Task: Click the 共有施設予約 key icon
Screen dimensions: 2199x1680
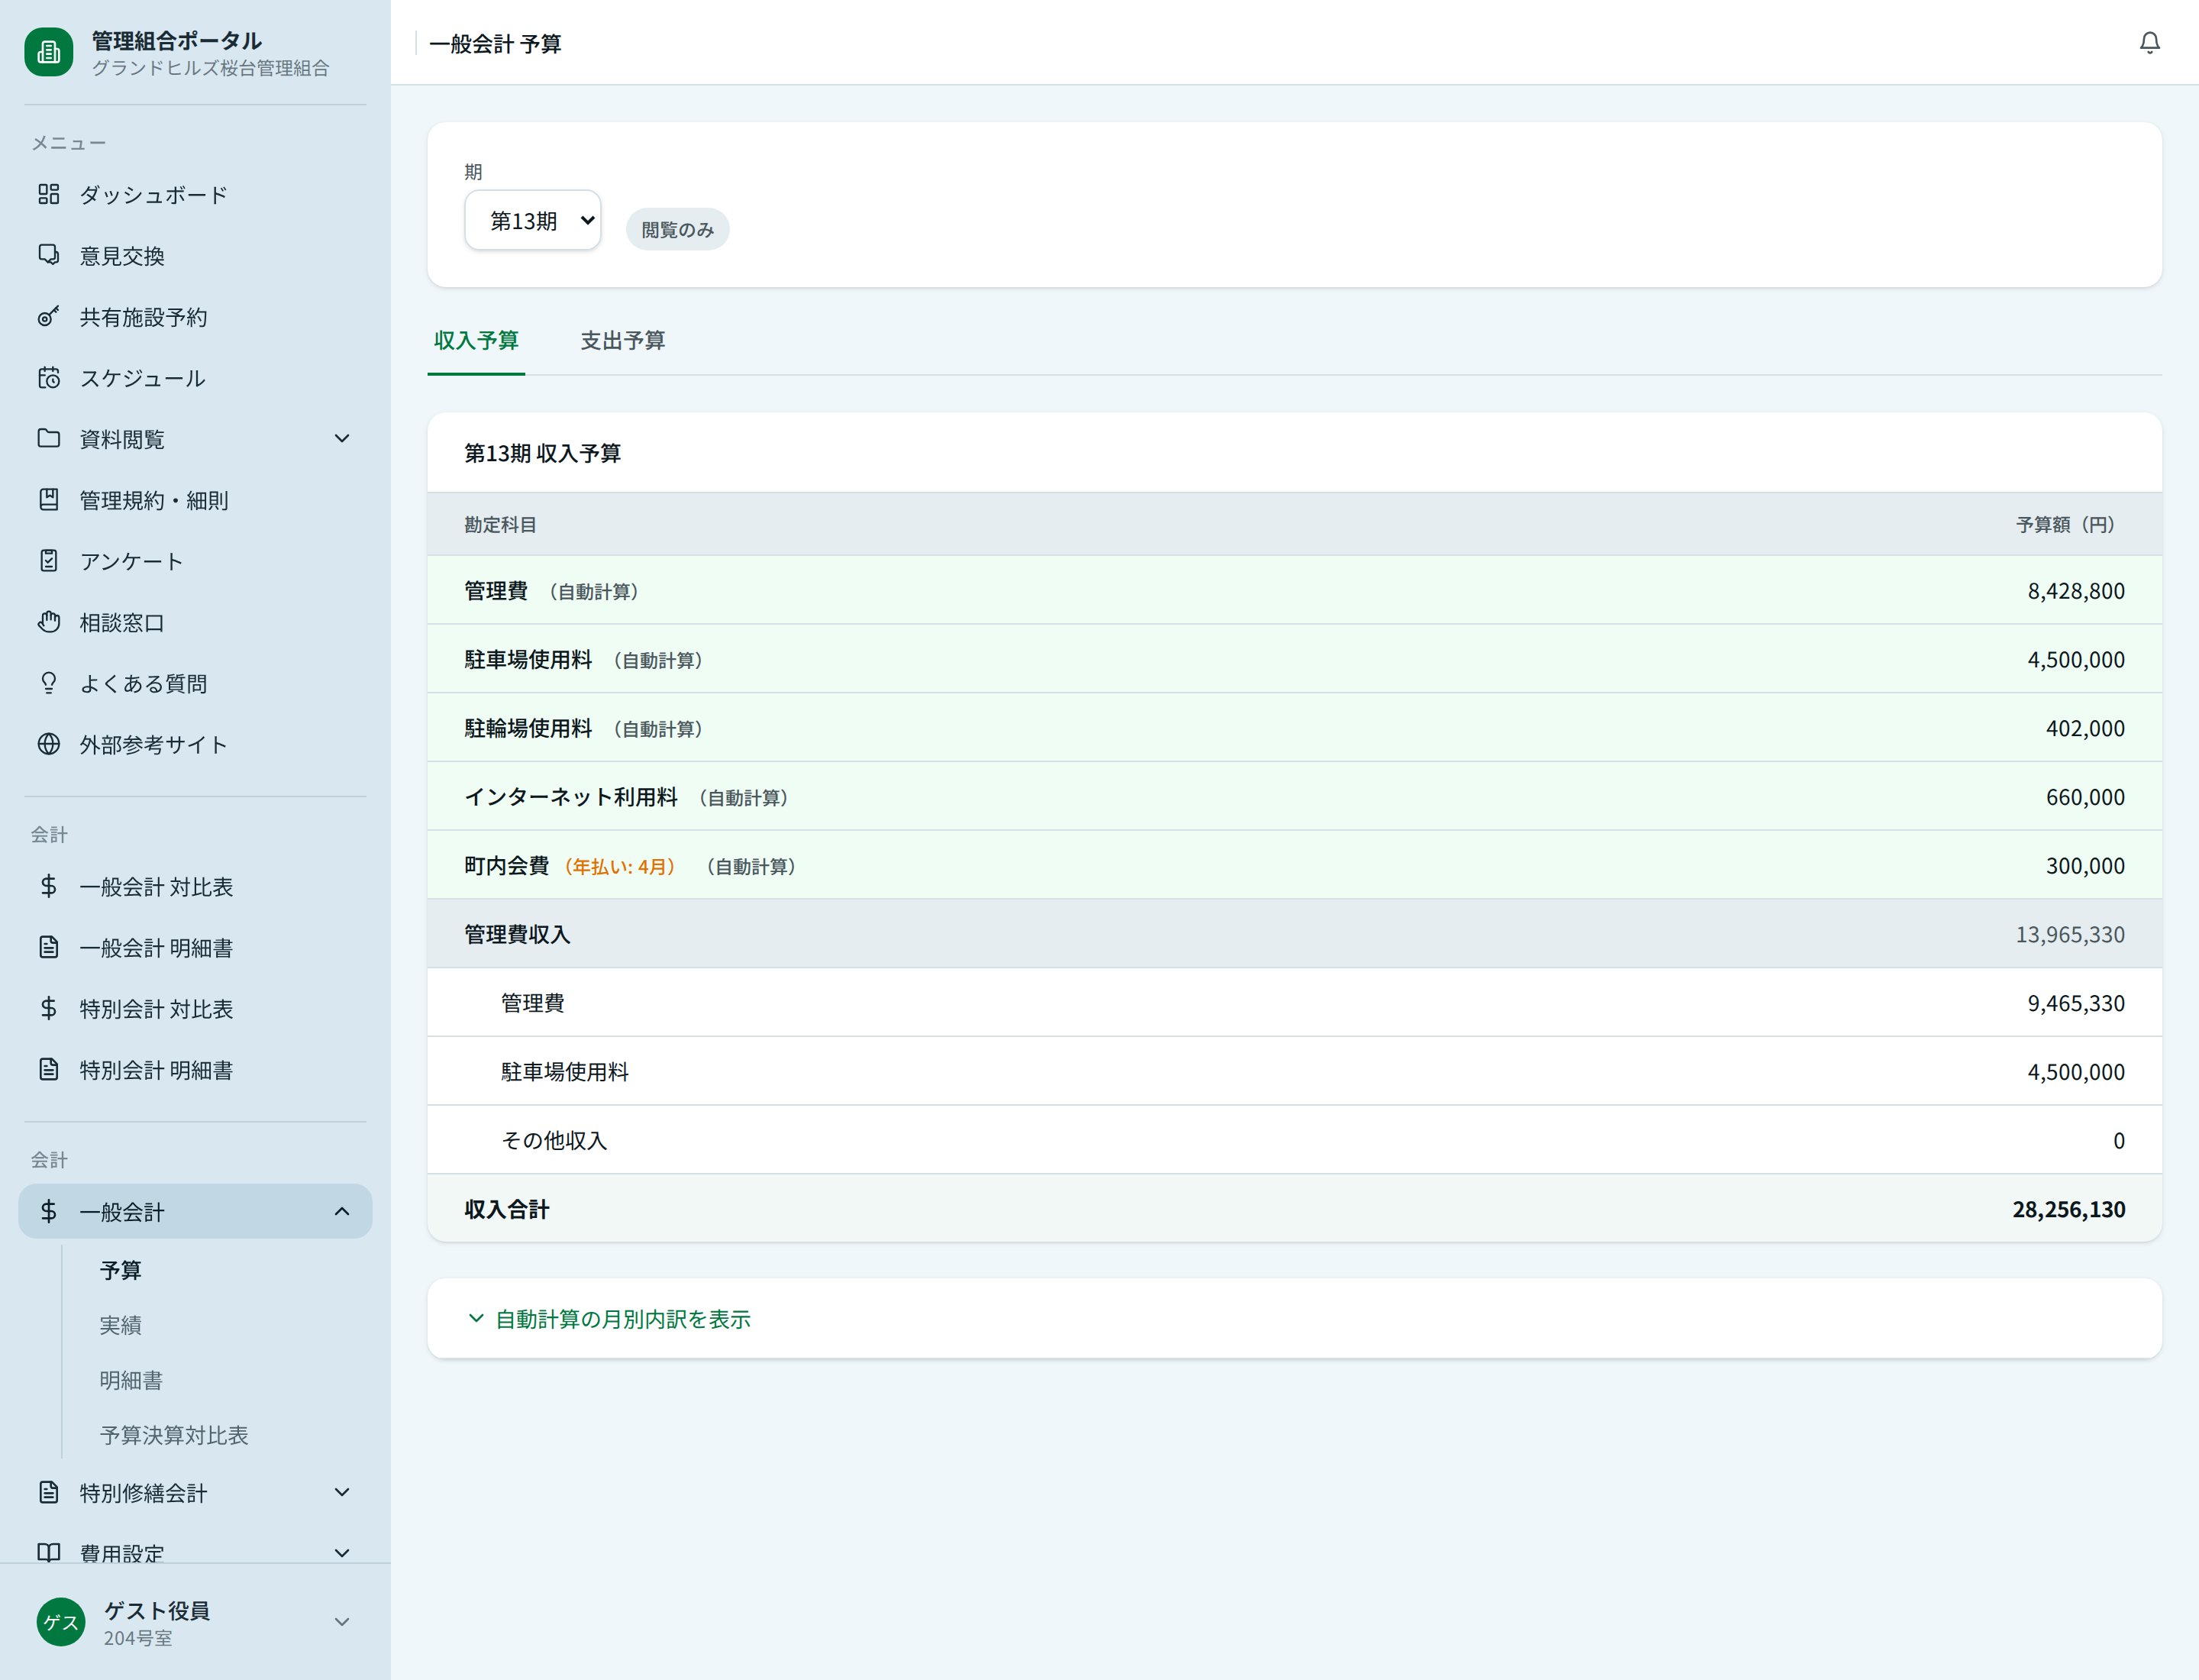Action: click(48, 317)
